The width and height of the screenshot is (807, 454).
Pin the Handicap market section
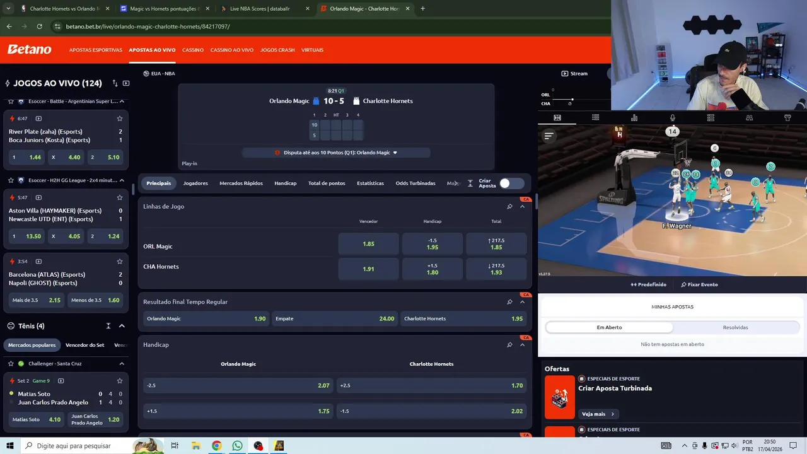pos(509,345)
